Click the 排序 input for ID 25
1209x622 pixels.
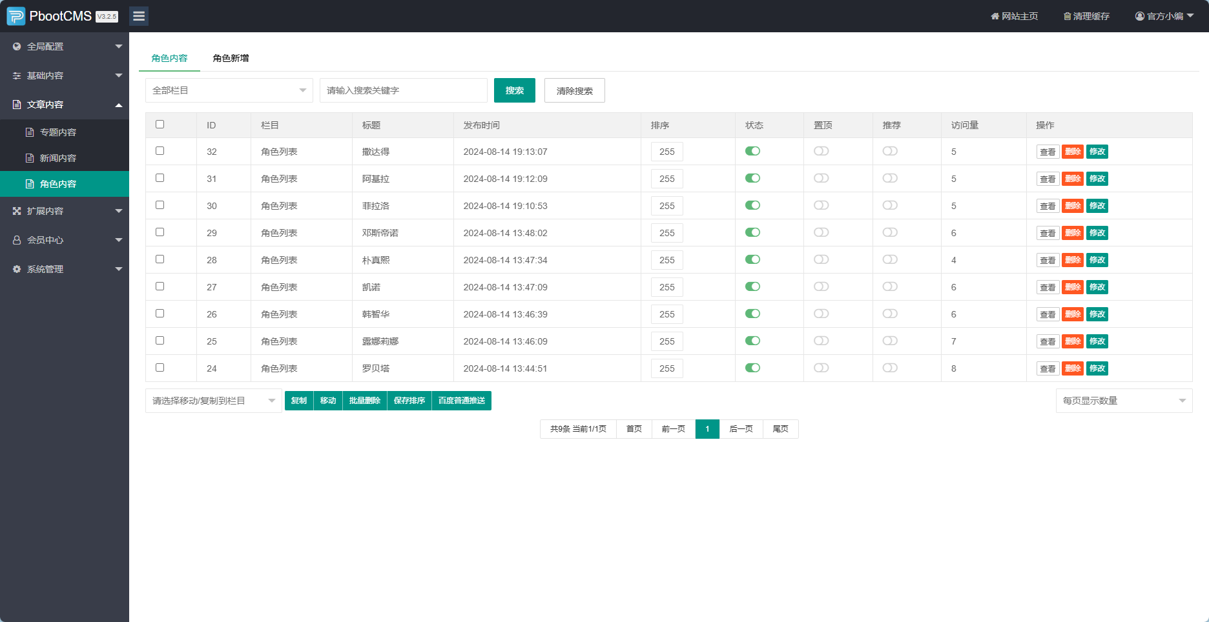click(x=667, y=341)
